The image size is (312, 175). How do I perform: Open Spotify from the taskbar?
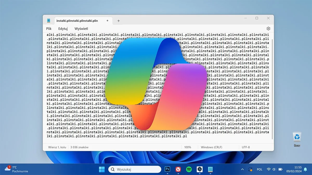pyautogui.click(x=189, y=169)
